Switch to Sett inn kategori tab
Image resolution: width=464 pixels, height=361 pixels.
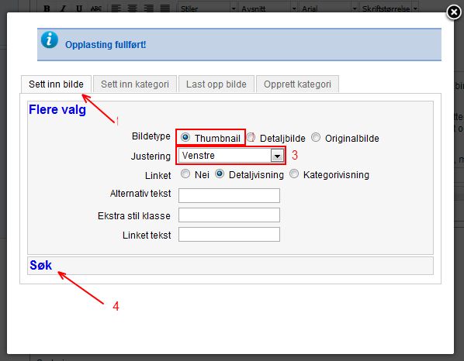click(135, 84)
